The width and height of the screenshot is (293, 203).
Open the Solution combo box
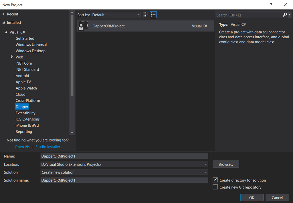205,172
